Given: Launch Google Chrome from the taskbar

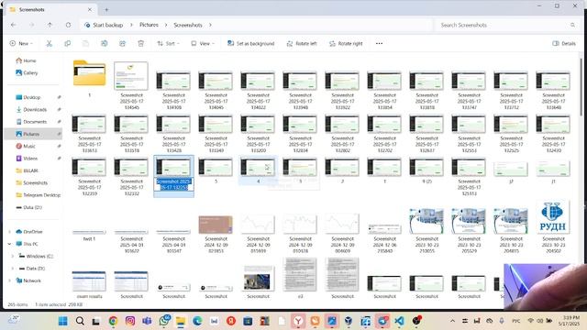Looking at the screenshot, I should [x=113, y=321].
